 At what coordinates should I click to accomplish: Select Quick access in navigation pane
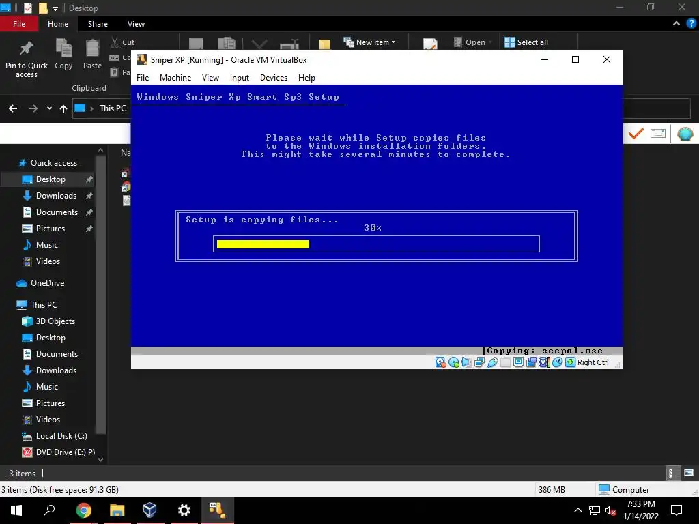click(x=53, y=163)
